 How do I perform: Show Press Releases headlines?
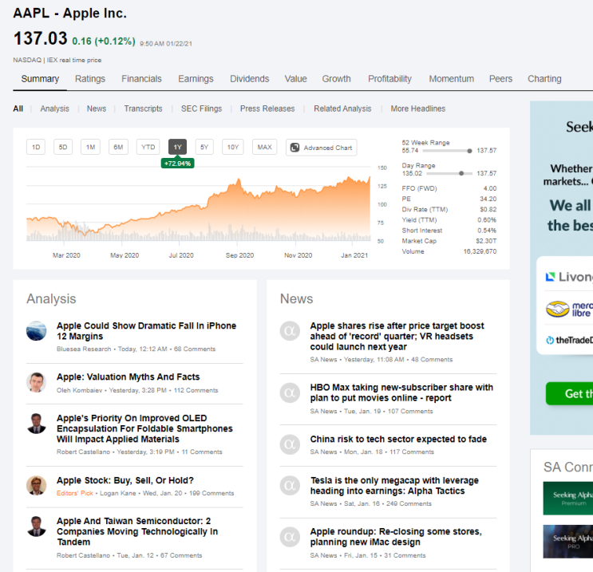click(x=267, y=108)
